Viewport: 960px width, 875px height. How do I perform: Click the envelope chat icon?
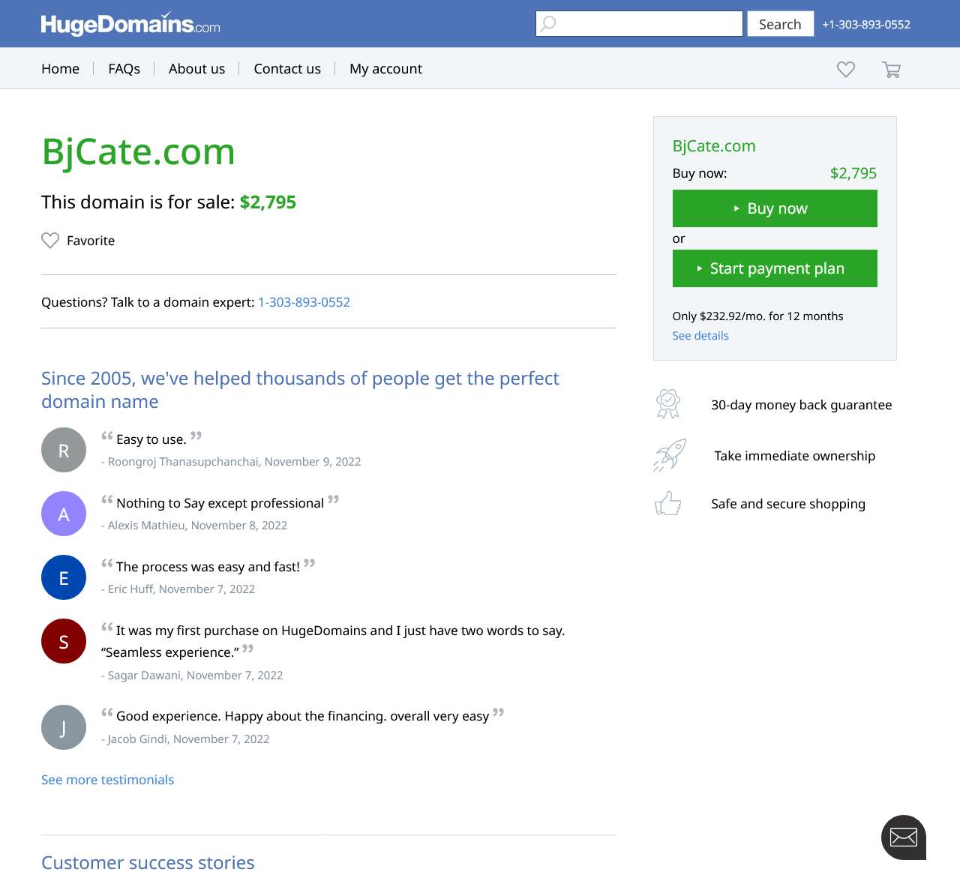click(x=904, y=838)
